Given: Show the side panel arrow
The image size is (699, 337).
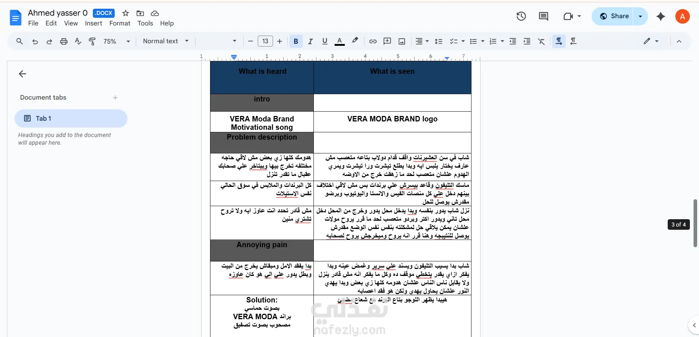Looking at the screenshot, I should coord(694,325).
